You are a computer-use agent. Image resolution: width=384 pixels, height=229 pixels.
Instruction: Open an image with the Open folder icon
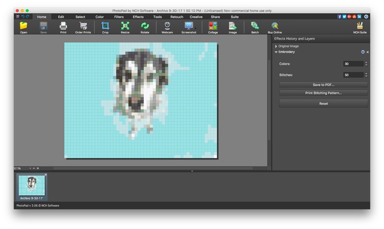click(23, 26)
